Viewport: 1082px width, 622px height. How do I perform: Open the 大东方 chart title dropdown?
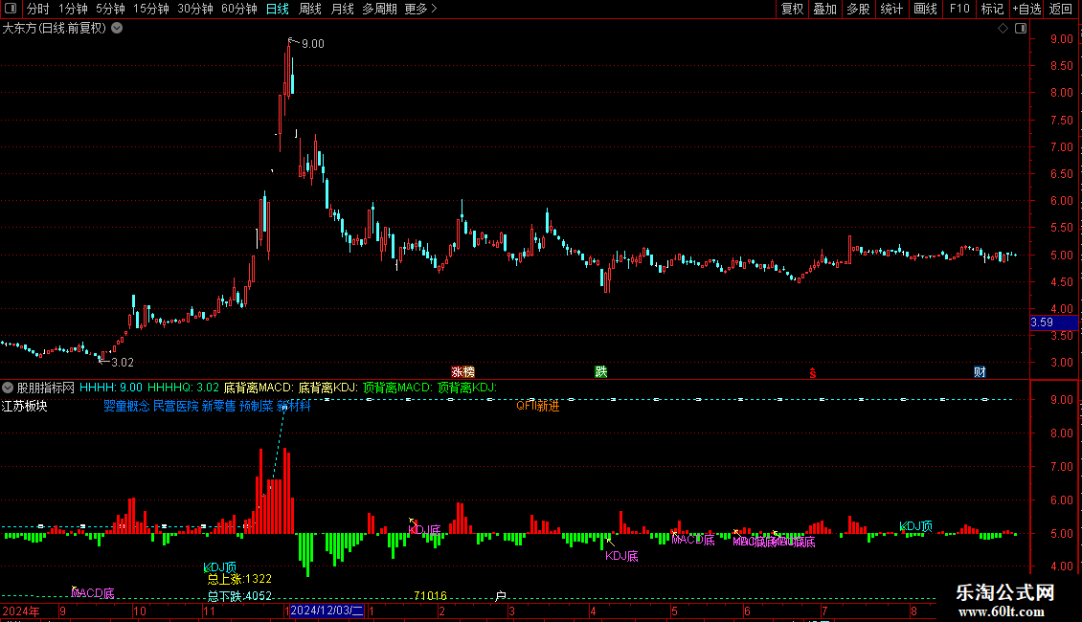click(x=118, y=29)
